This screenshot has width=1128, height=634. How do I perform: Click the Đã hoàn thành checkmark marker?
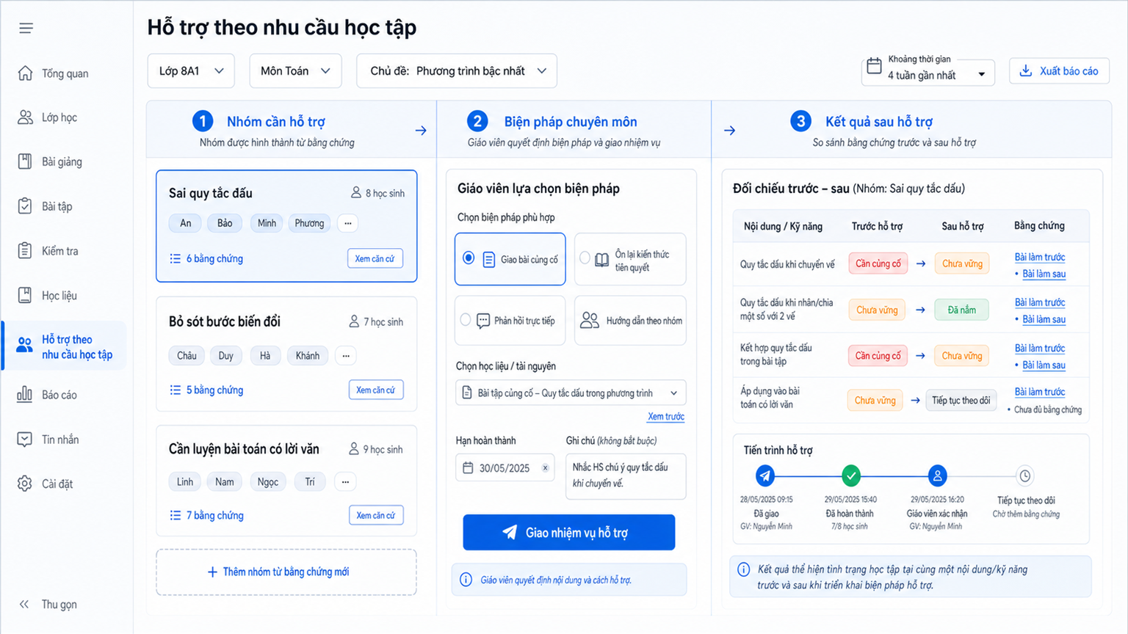coord(851,475)
